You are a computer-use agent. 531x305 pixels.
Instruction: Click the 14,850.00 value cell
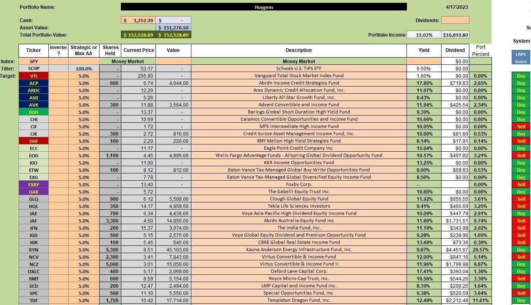coord(173,221)
